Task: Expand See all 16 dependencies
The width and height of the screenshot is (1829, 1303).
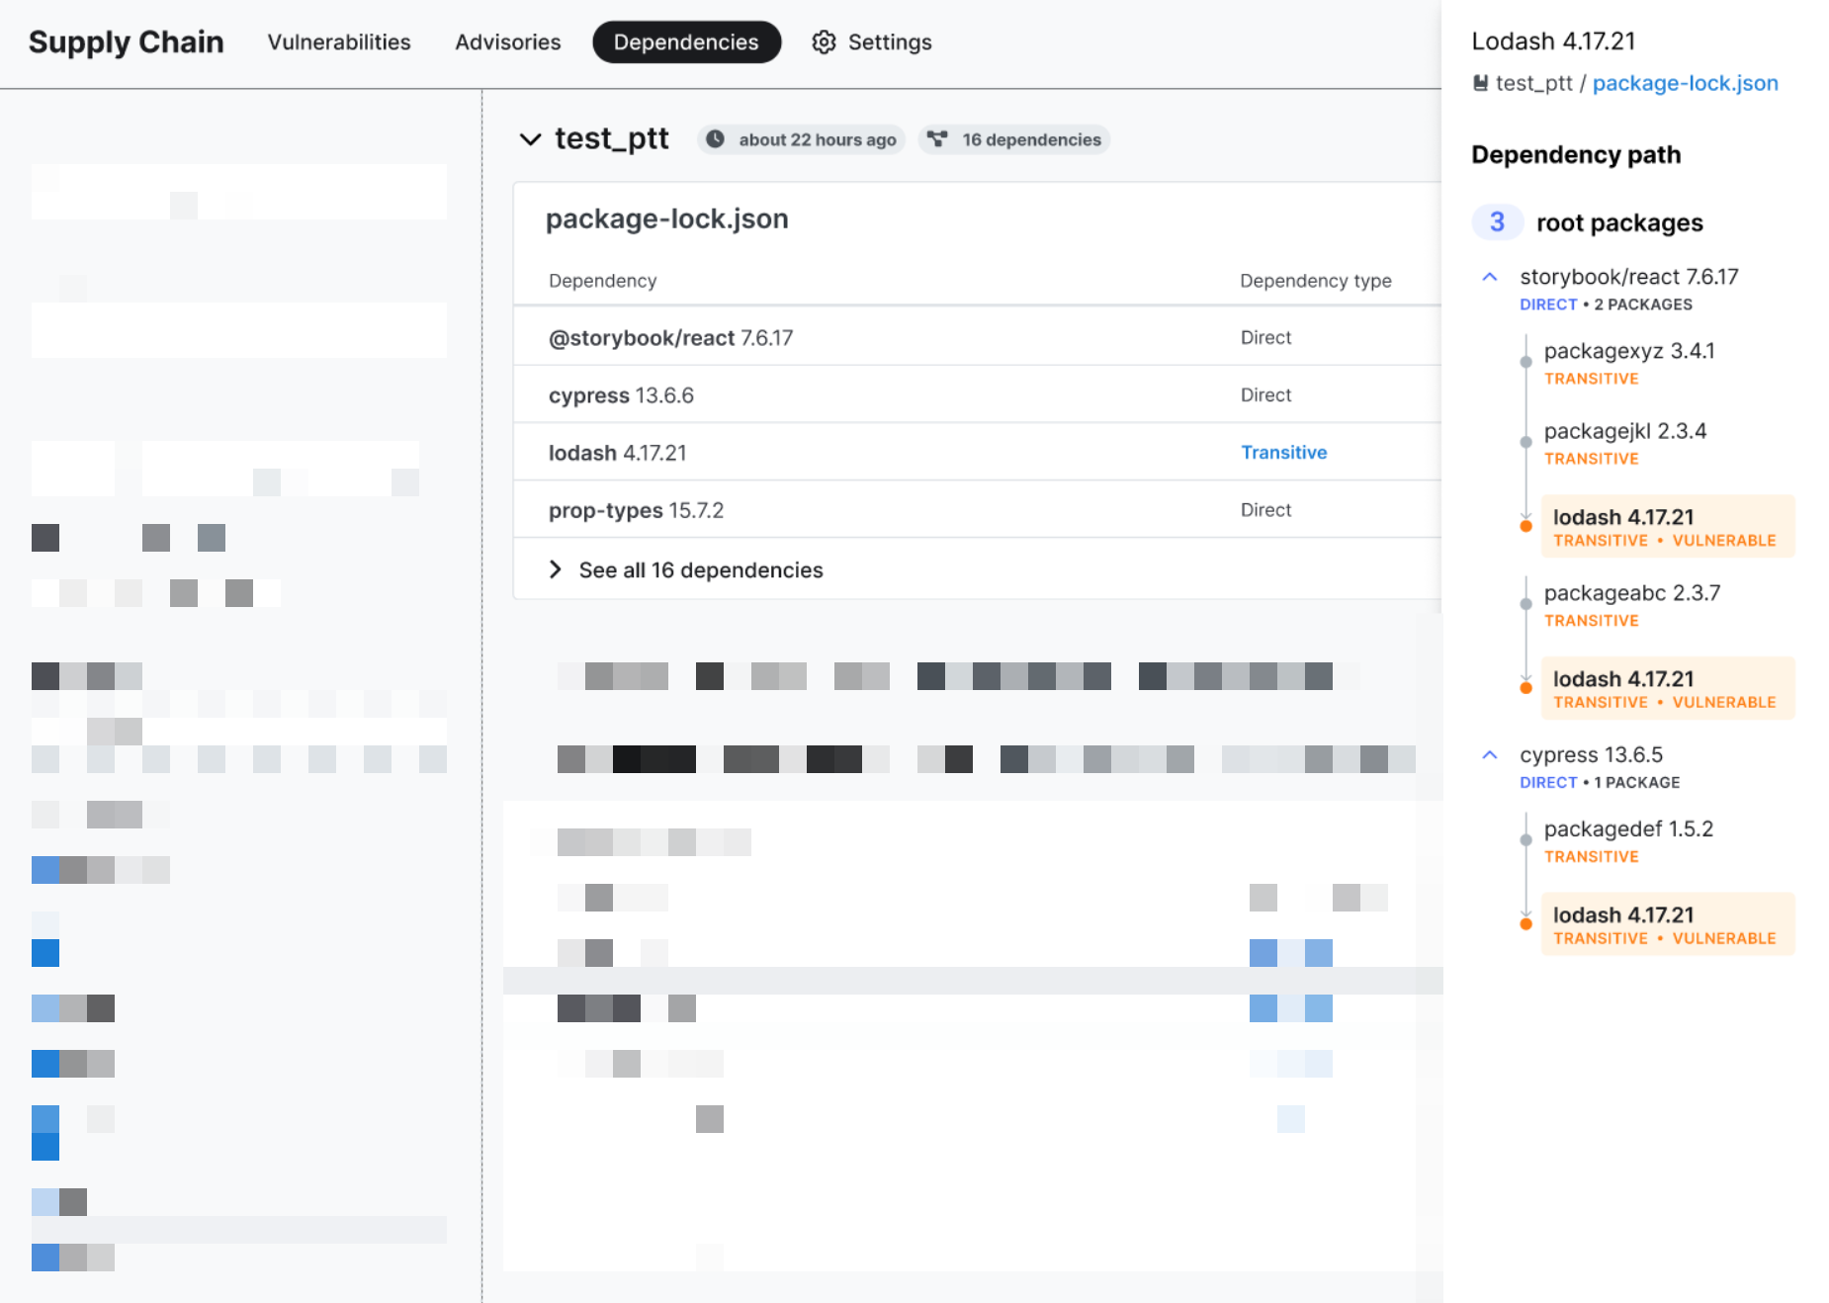Action: point(556,569)
